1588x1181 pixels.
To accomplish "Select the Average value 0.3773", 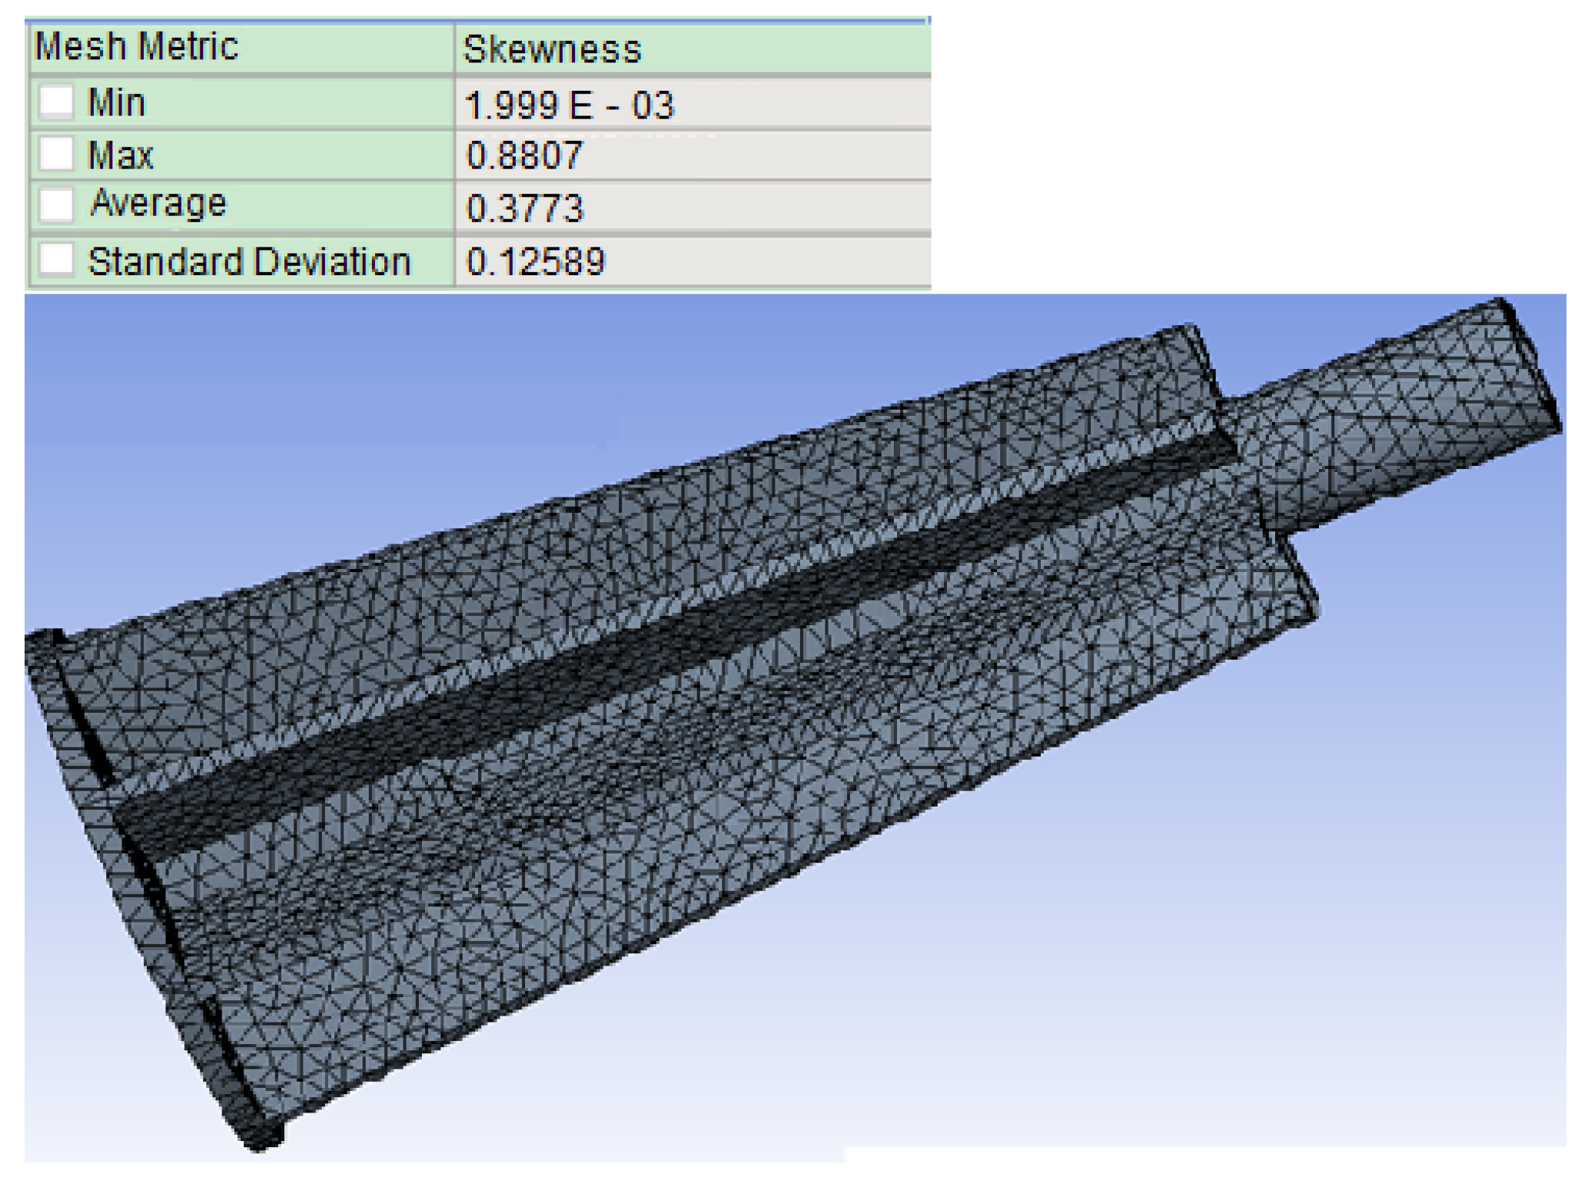I will (525, 208).
